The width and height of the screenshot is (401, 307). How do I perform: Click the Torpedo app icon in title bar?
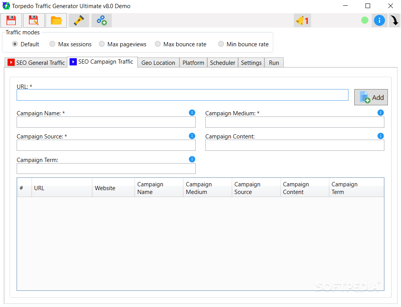[x=6, y=6]
